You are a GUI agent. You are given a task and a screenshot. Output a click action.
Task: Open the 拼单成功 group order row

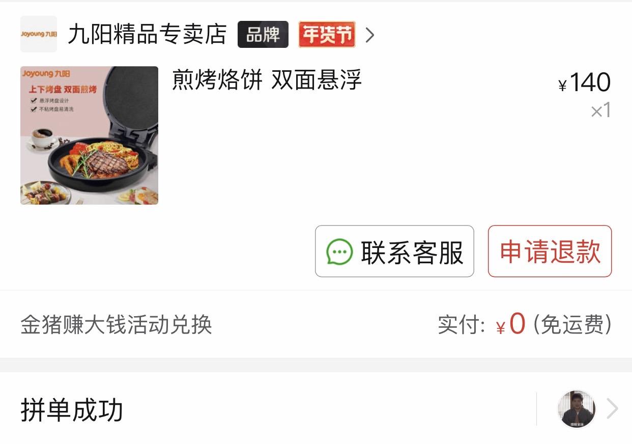(316, 409)
